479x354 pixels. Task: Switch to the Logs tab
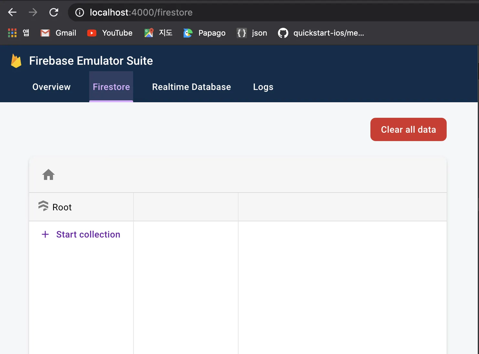[263, 87]
